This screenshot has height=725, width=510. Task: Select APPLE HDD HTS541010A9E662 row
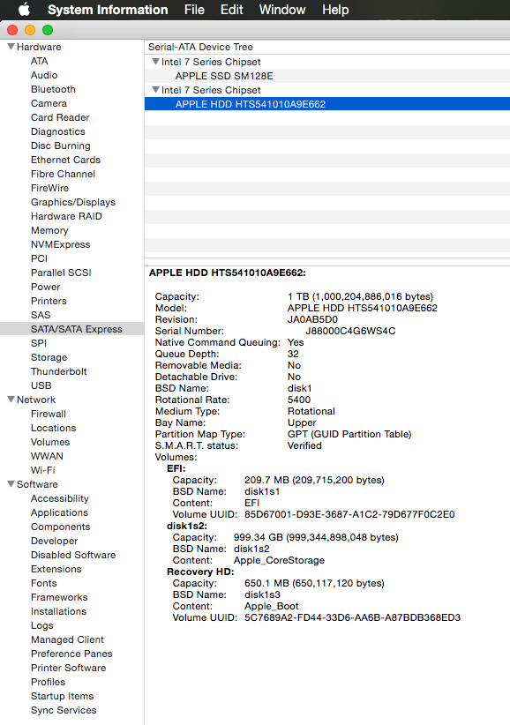(x=326, y=104)
